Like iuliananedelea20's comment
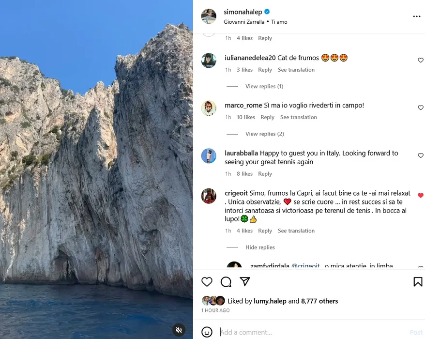 click(x=420, y=61)
